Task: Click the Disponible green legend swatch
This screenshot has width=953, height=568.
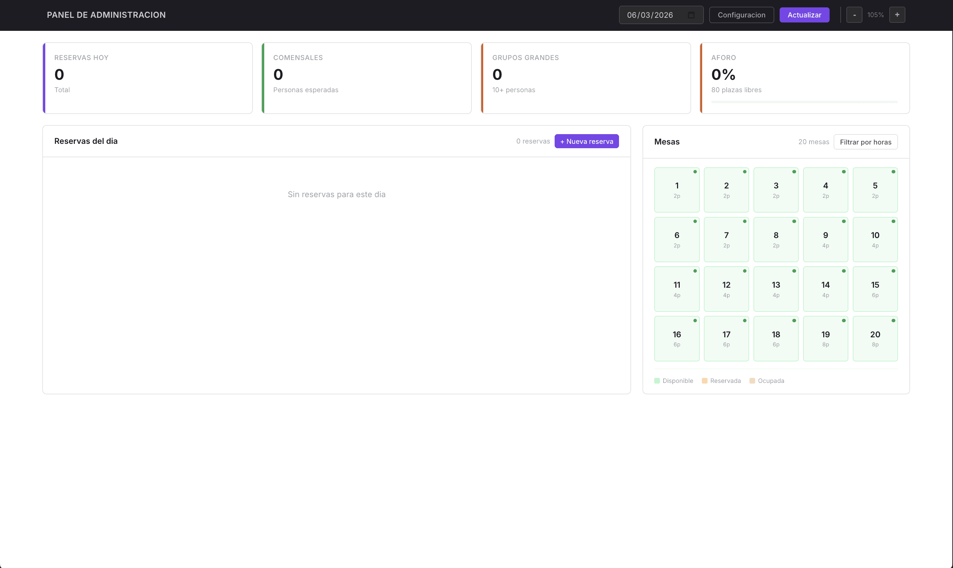Action: 657,381
